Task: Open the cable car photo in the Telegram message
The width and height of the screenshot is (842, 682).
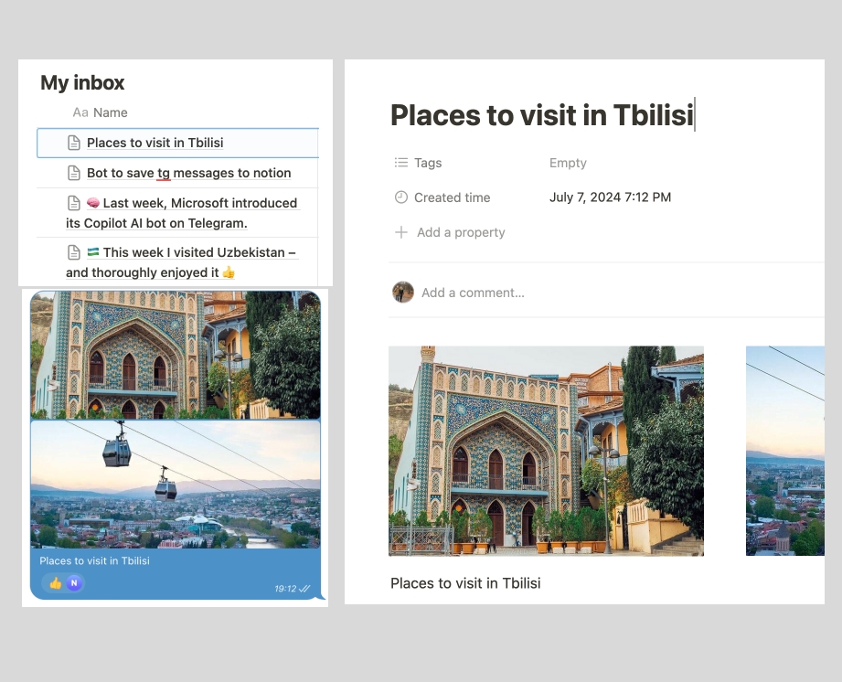Action: point(176,484)
